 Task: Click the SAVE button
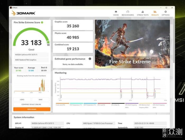tap(40, 100)
